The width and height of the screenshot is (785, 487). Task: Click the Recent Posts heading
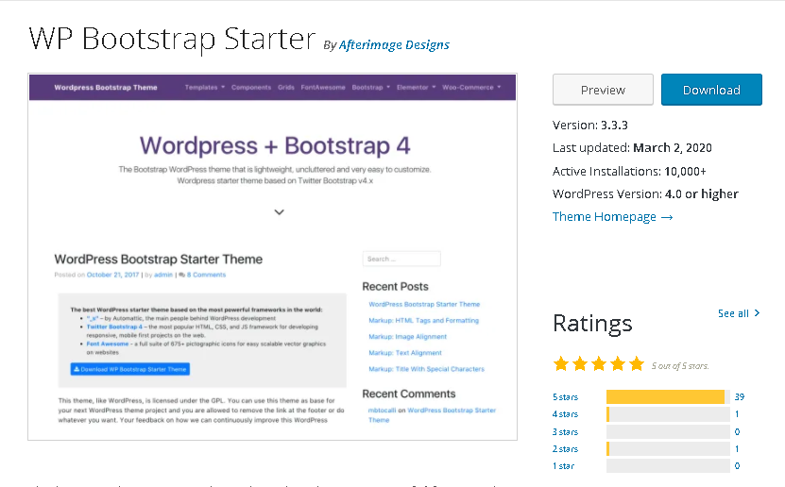point(396,287)
